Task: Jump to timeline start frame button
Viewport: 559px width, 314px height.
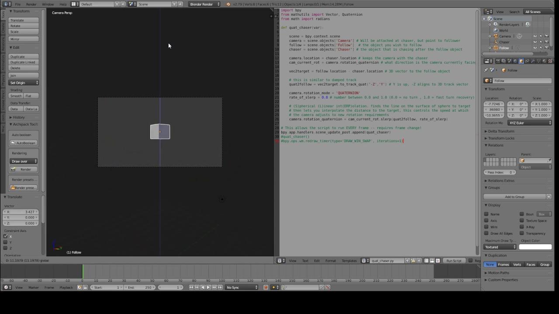Action: point(191,287)
